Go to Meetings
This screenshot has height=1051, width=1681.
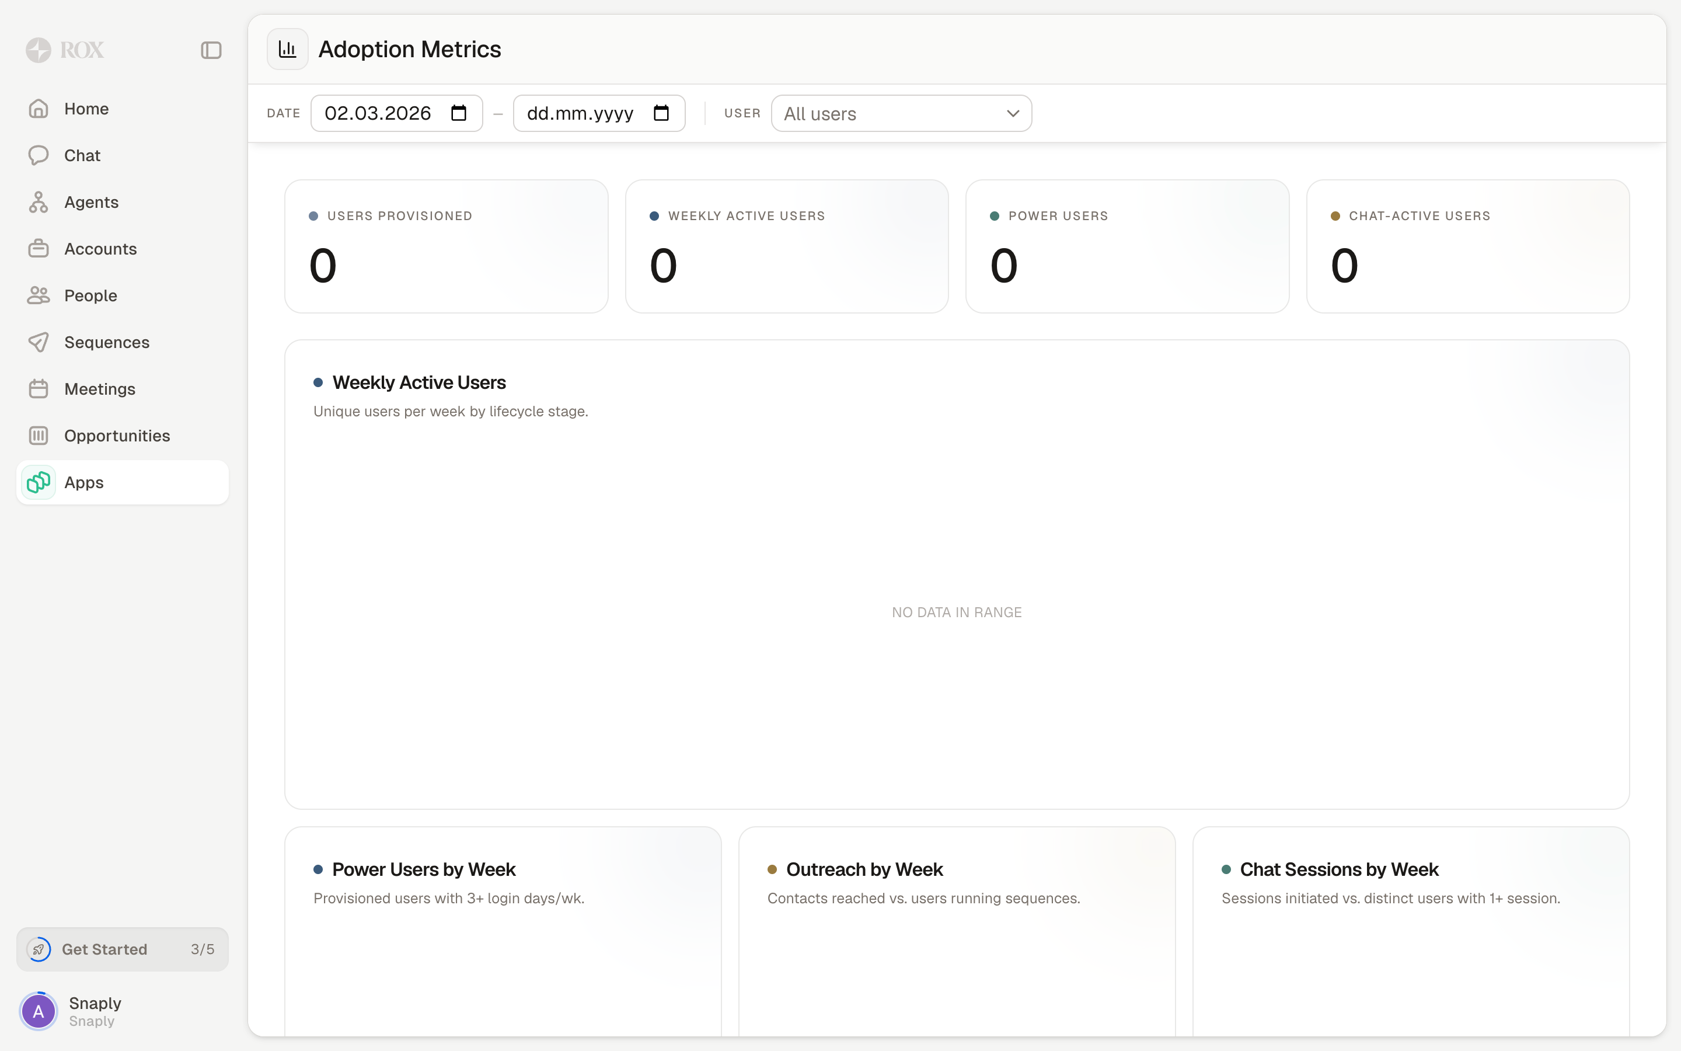[122, 388]
